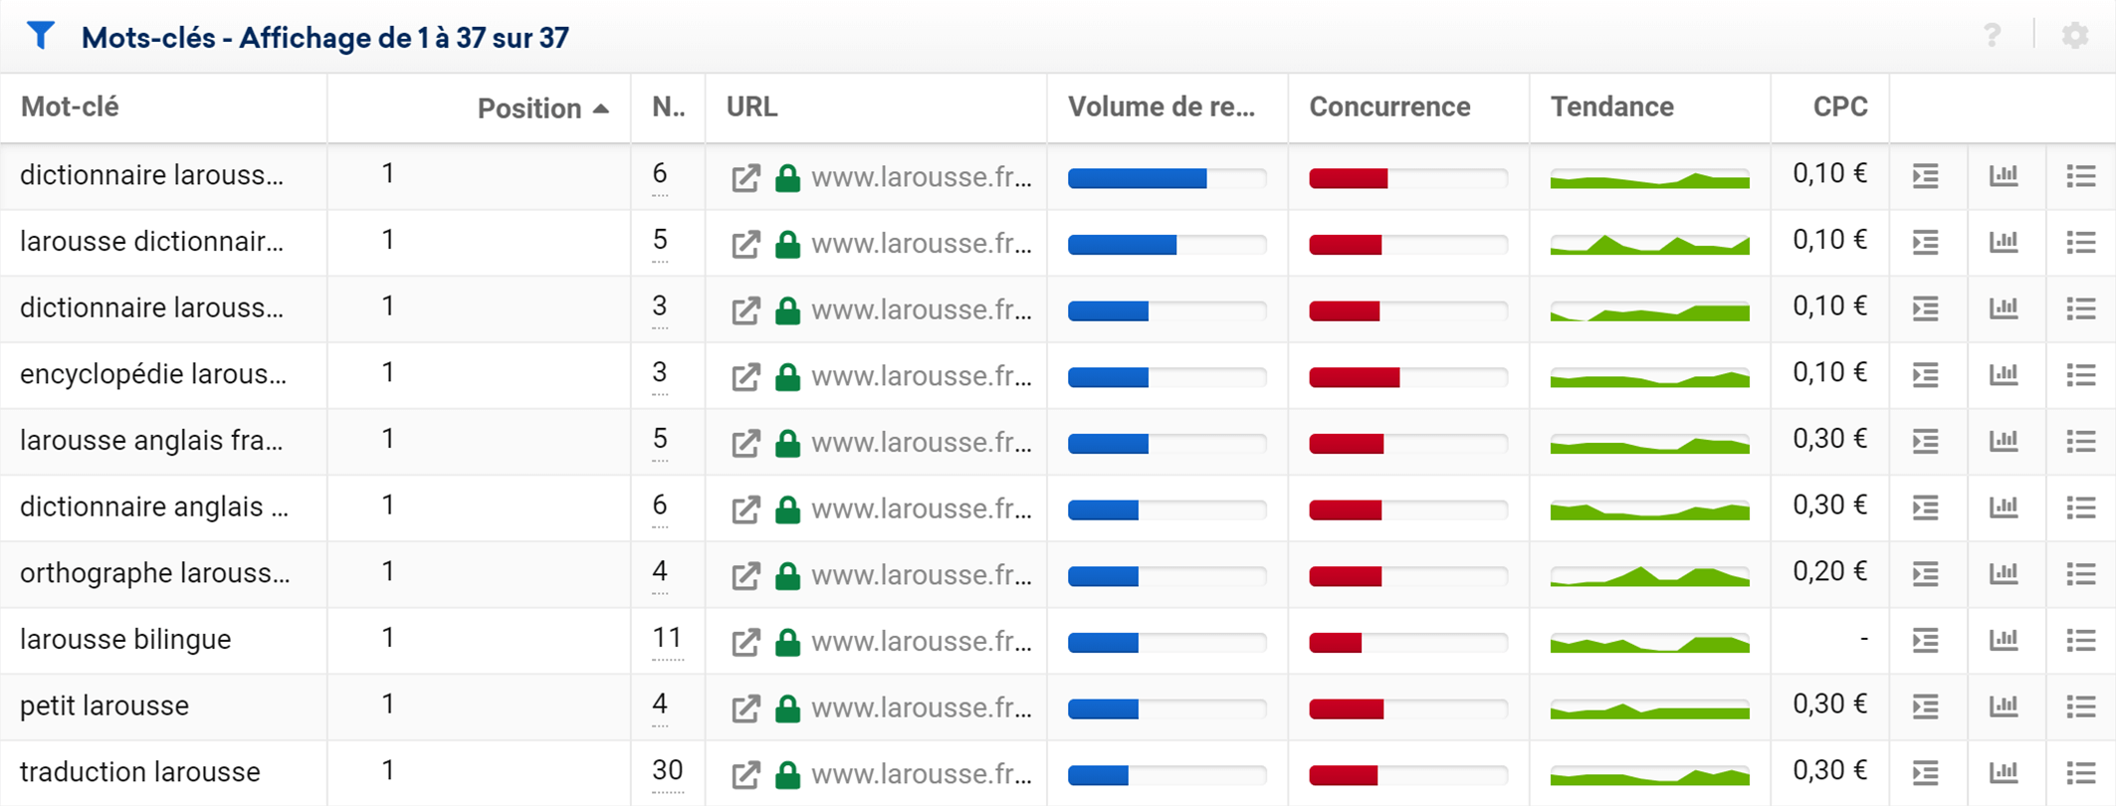Click the list icon for traduction larousse

(x=2080, y=772)
